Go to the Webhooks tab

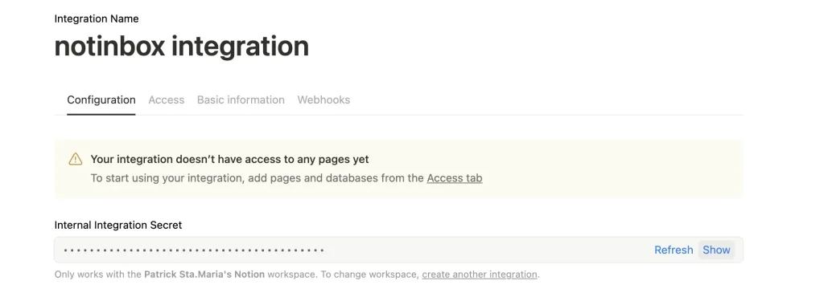pos(323,100)
